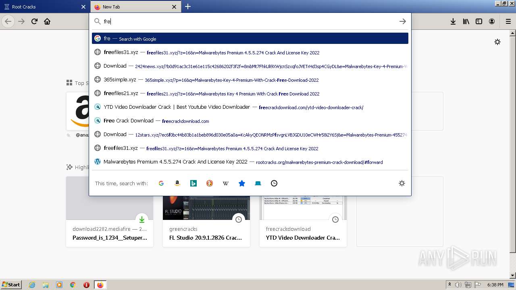Click the 6:38 PM clock

click(495, 285)
